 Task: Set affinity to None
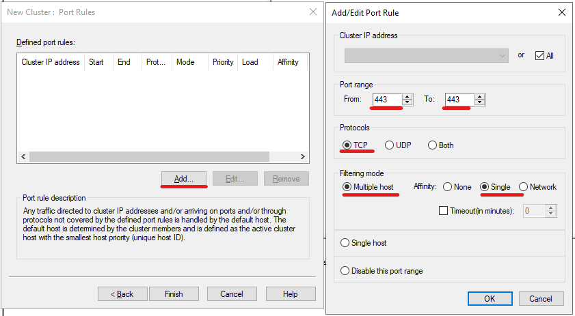point(448,187)
